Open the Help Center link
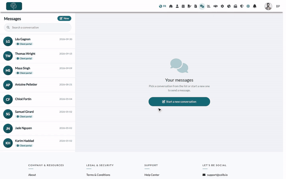The height and width of the screenshot is (179, 286). (152, 175)
